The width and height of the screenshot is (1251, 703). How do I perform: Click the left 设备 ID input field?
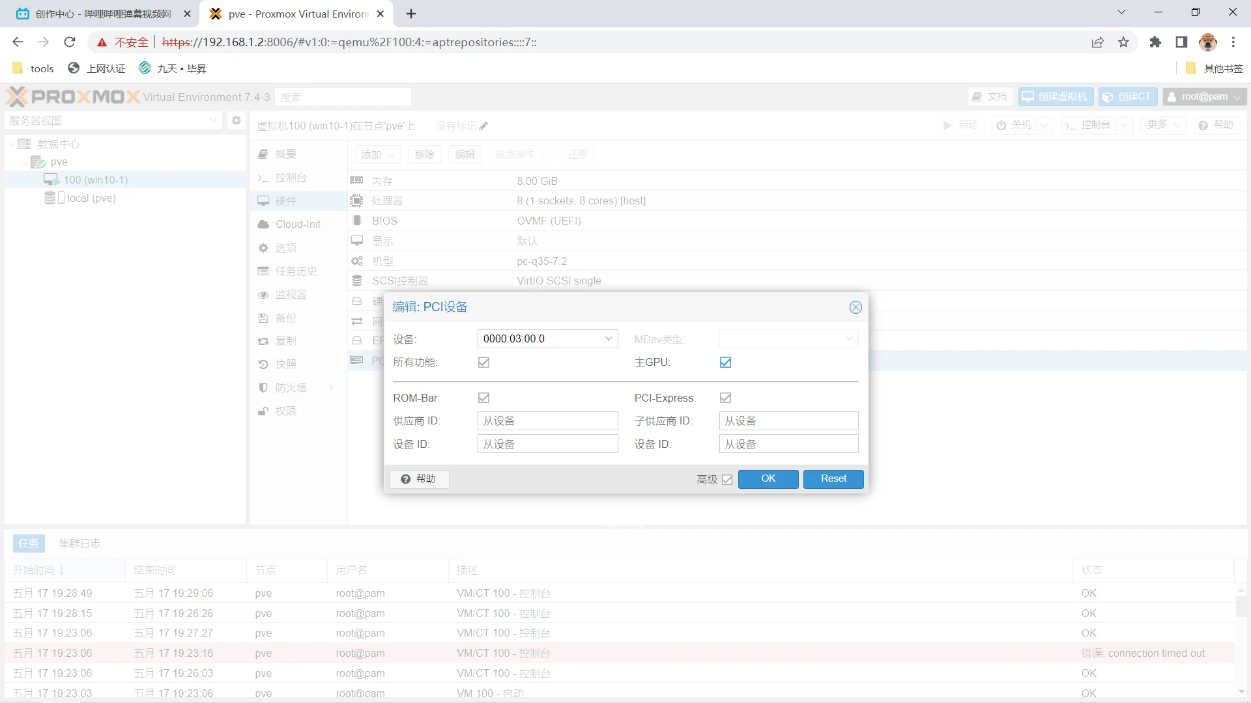click(547, 445)
